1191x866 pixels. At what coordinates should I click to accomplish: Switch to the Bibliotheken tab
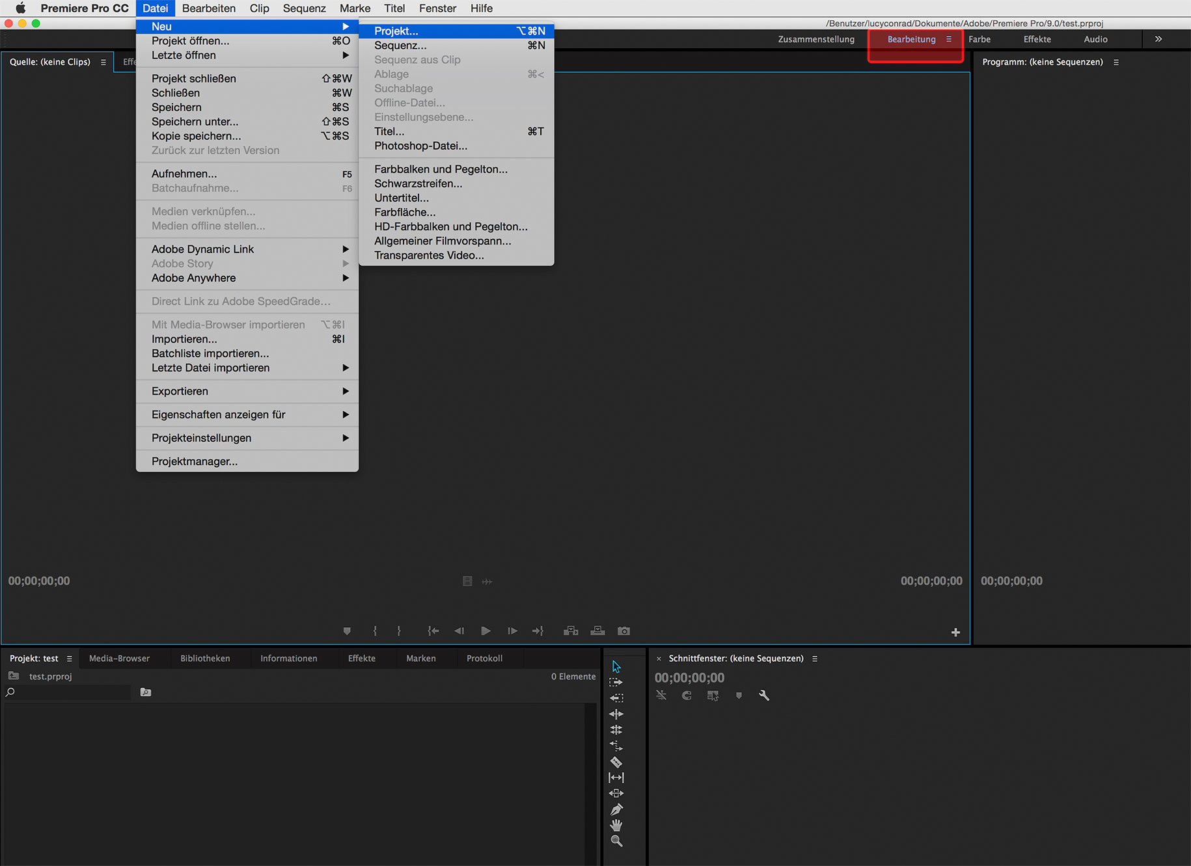tap(205, 658)
